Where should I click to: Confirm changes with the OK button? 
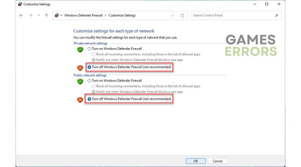coord(196,161)
